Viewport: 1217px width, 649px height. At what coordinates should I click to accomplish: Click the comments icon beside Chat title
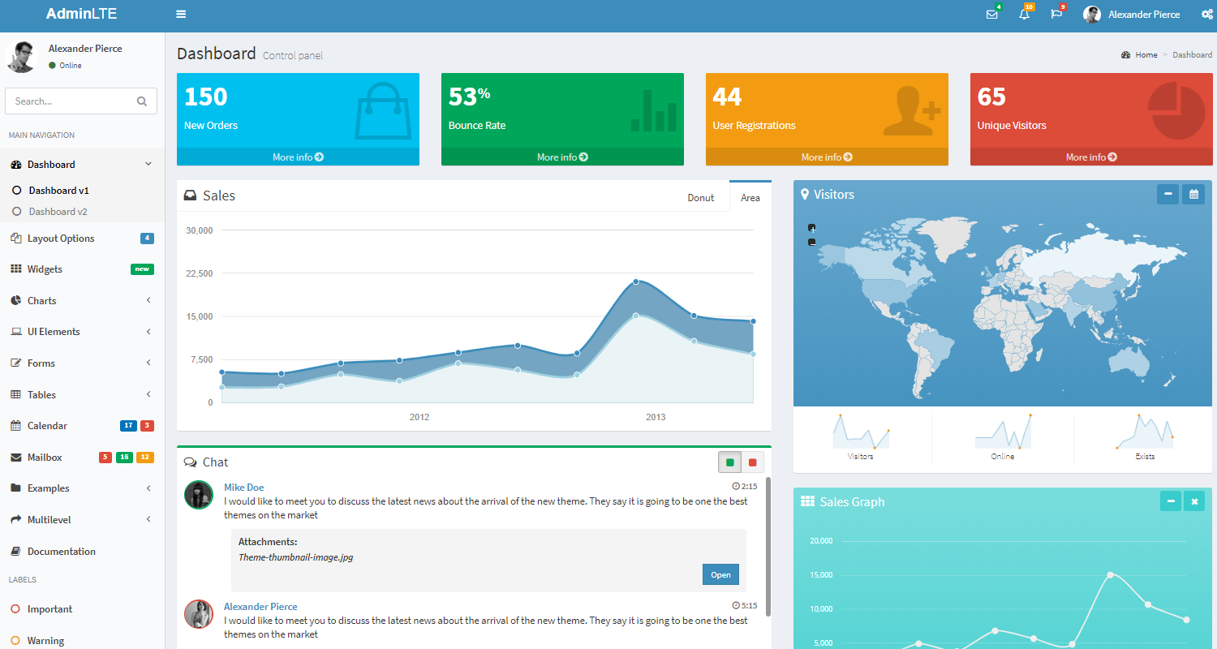tap(191, 462)
